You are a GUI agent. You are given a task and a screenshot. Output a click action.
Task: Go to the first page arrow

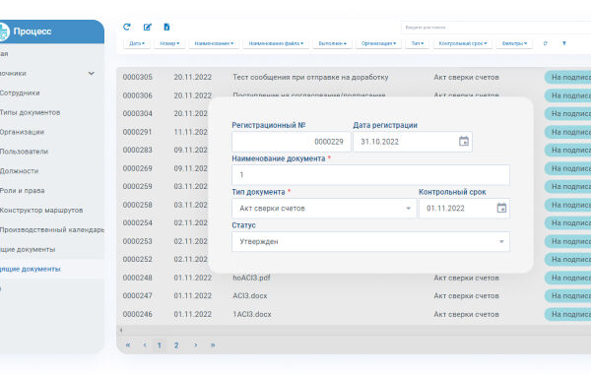(128, 345)
